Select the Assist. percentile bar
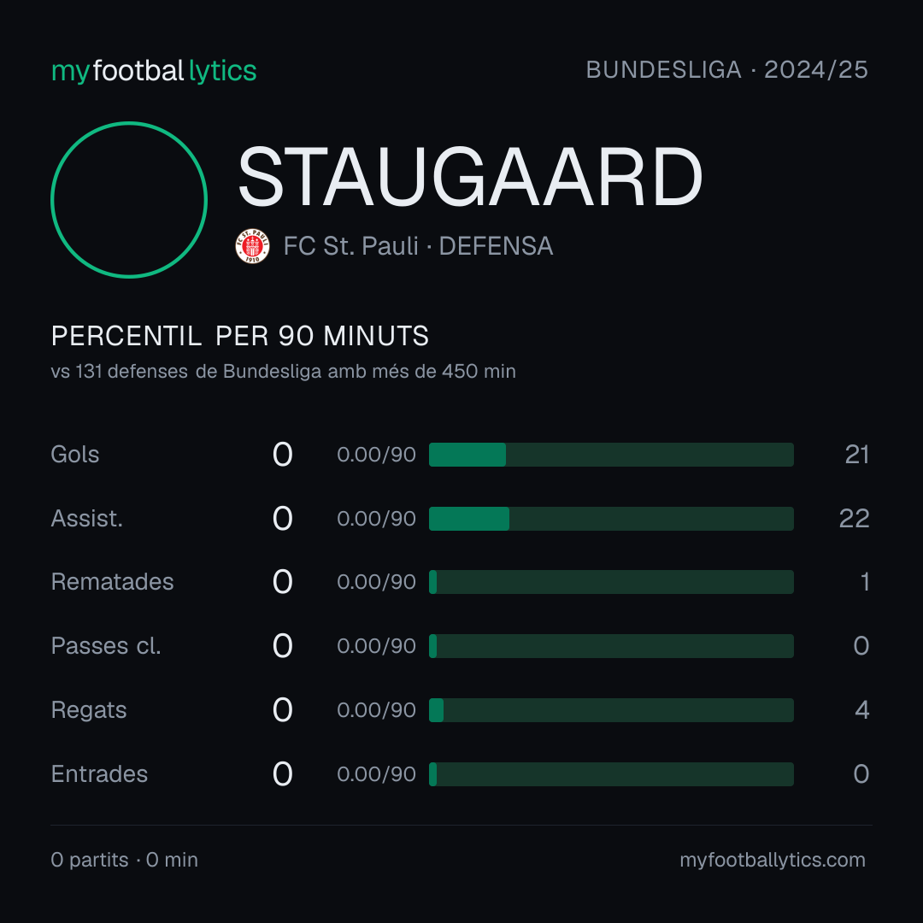923x923 pixels. pos(611,519)
